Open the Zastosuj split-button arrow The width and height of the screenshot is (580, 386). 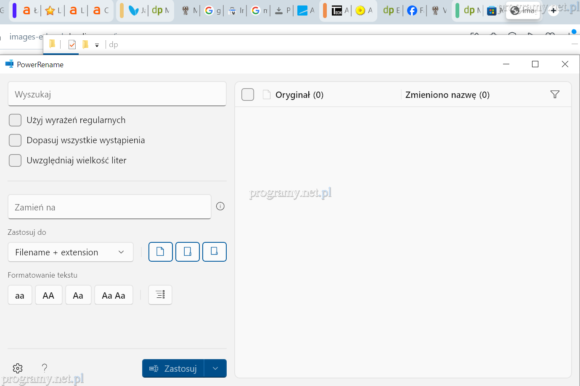(x=215, y=368)
